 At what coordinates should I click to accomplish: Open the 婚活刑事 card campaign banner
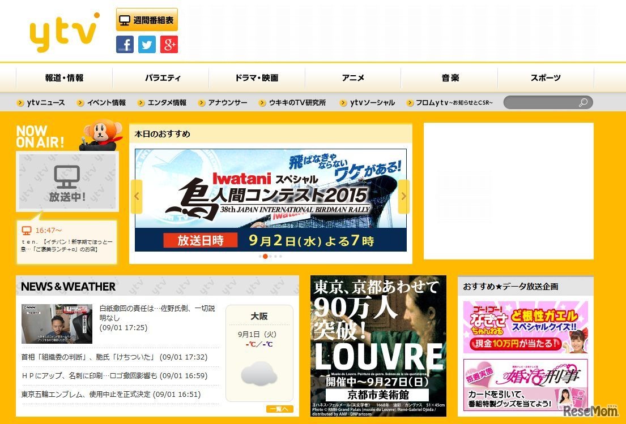click(x=525, y=385)
